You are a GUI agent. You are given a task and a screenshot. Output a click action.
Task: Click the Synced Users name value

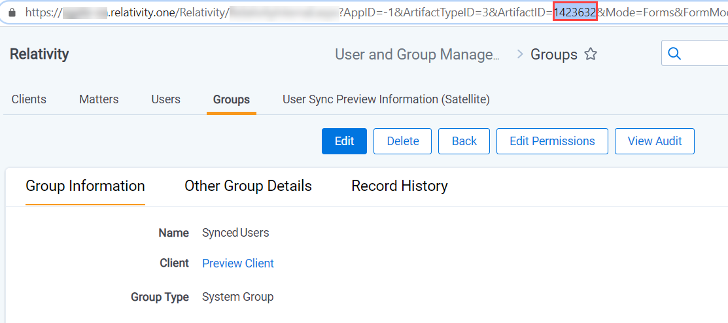tap(235, 233)
